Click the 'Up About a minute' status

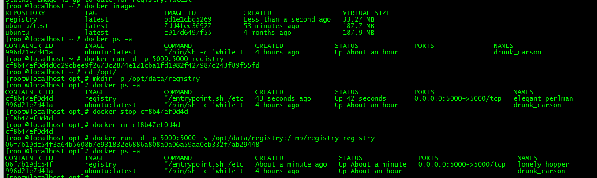click(372, 164)
